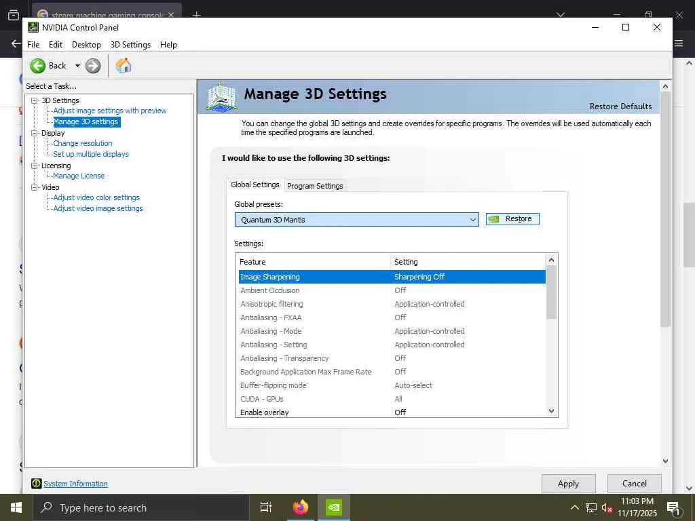Select the Antialiasing - Setting row

pos(392,345)
